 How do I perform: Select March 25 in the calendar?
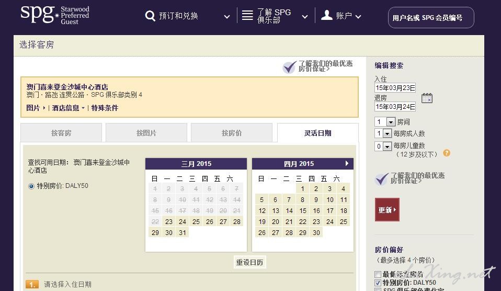pos(196,221)
